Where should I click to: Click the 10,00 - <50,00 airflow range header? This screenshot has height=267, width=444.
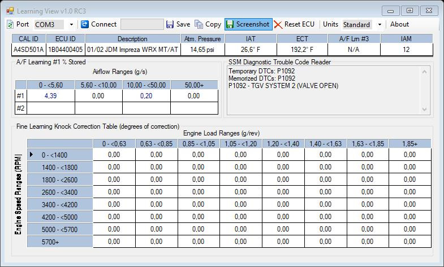[x=146, y=85]
